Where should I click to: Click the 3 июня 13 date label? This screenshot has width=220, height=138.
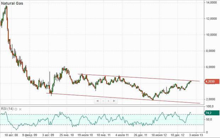click(196, 135)
